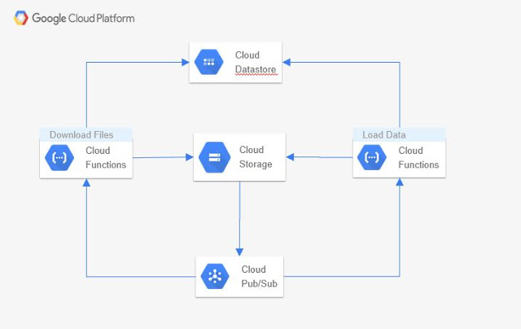Click the Google Cloud Platform hexagon logo
This screenshot has width=521, height=329.
(20, 18)
